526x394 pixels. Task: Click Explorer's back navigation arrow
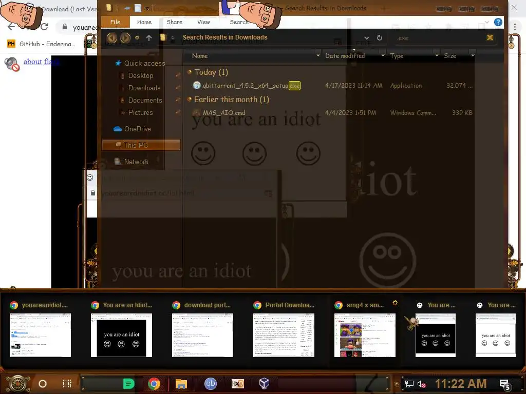(x=111, y=38)
